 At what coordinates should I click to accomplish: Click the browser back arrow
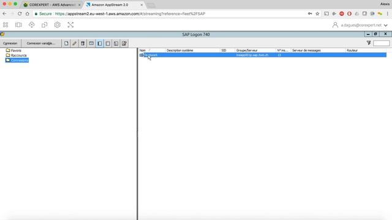4,13
